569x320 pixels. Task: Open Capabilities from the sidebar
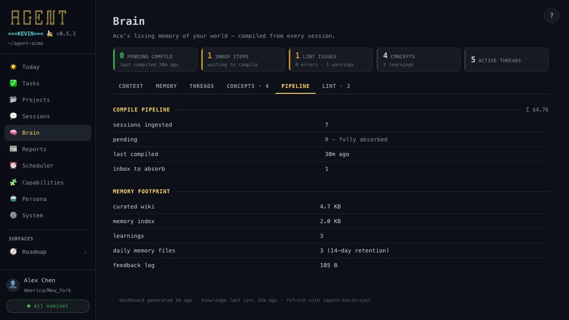pos(48,182)
